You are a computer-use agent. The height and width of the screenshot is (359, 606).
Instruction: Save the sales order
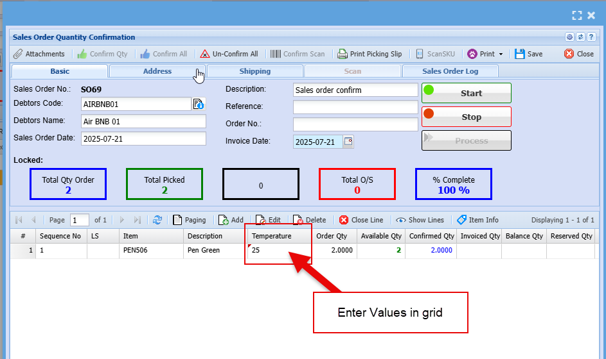click(529, 54)
